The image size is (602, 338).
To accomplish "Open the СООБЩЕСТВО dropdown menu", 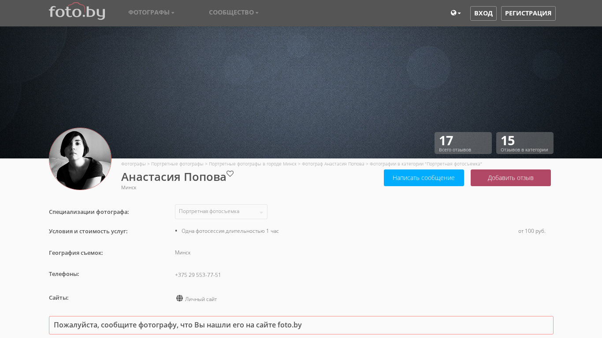I will [x=234, y=12].
